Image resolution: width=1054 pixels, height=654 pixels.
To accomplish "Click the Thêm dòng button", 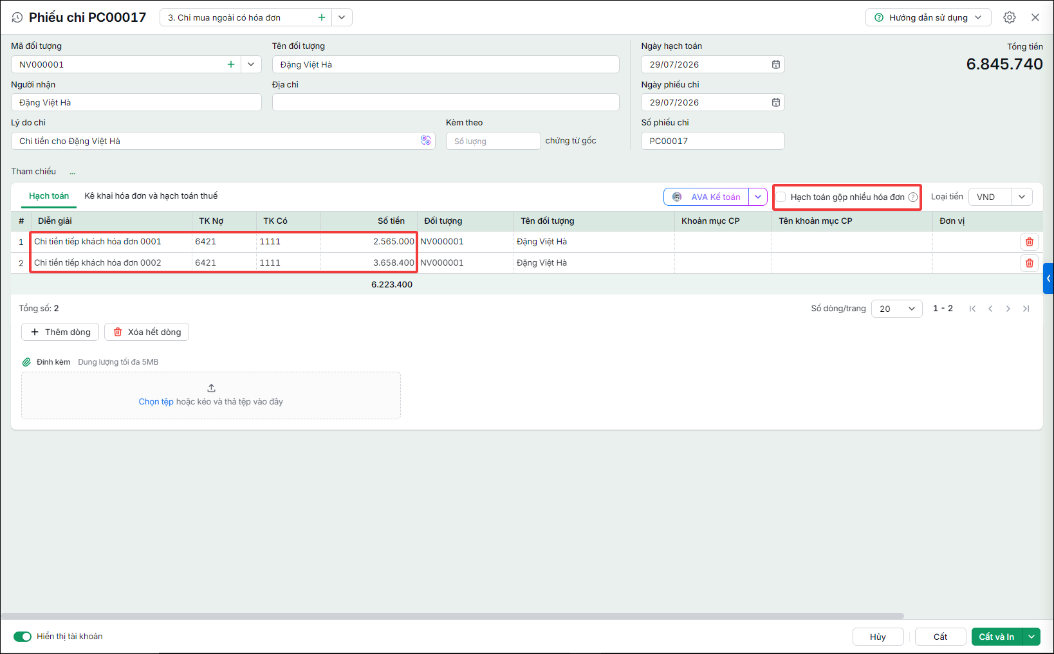I will 60,332.
